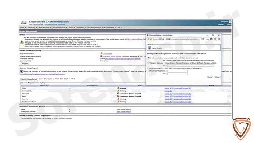The width and height of the screenshot is (254, 143).
Task: Click warning icon beside Unregistered registration status
Action: pos(101,53)
